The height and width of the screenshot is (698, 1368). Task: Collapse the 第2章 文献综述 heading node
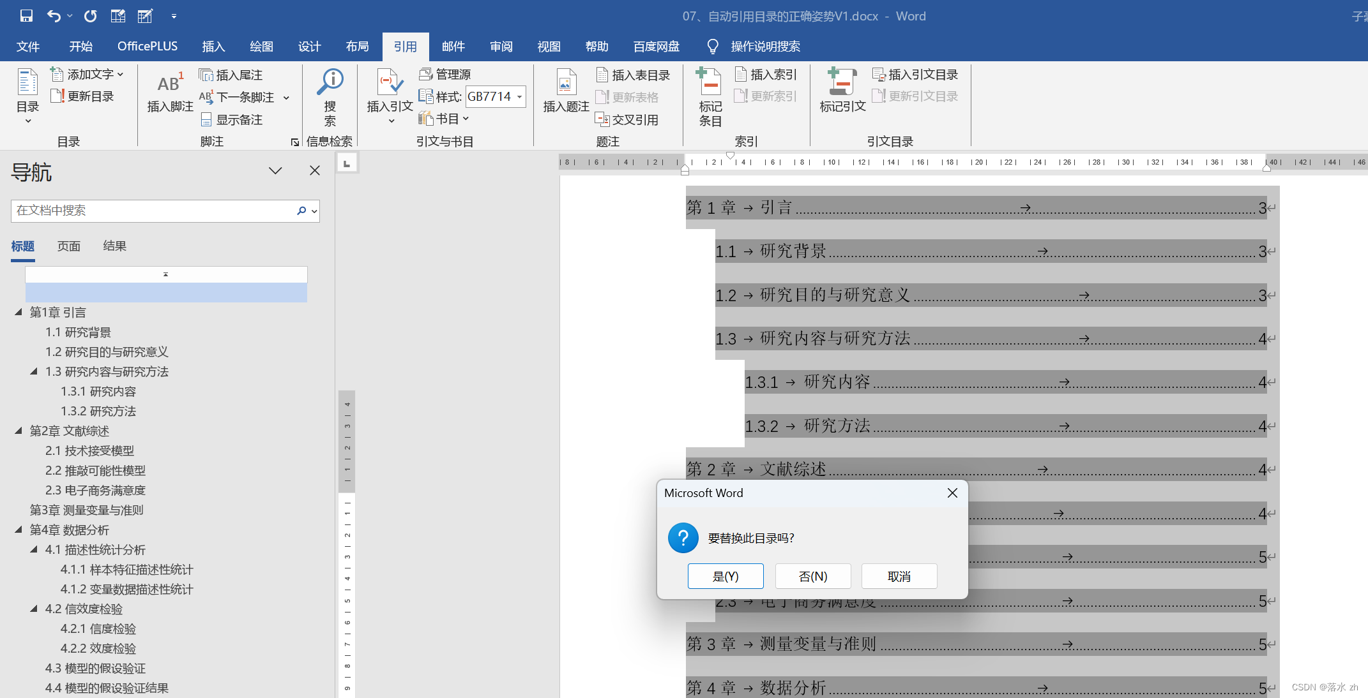tap(19, 431)
